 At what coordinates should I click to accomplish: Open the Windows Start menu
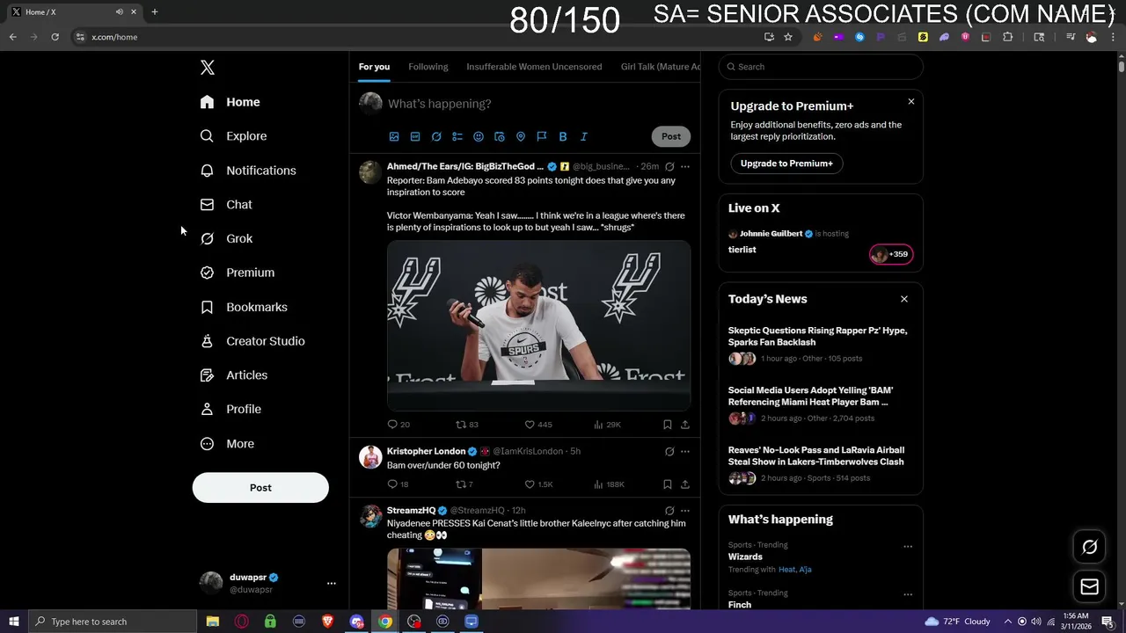[x=13, y=622]
